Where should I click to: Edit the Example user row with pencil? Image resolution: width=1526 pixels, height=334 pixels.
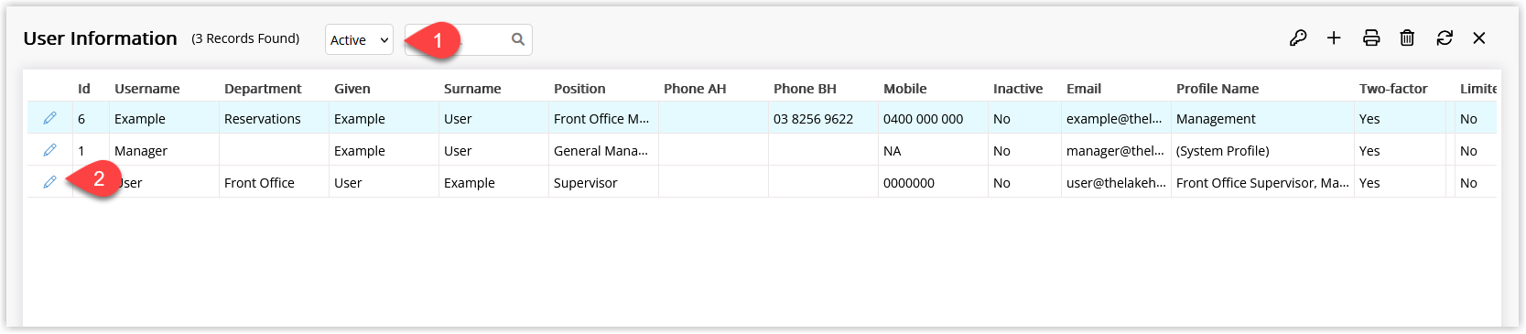tap(50, 118)
